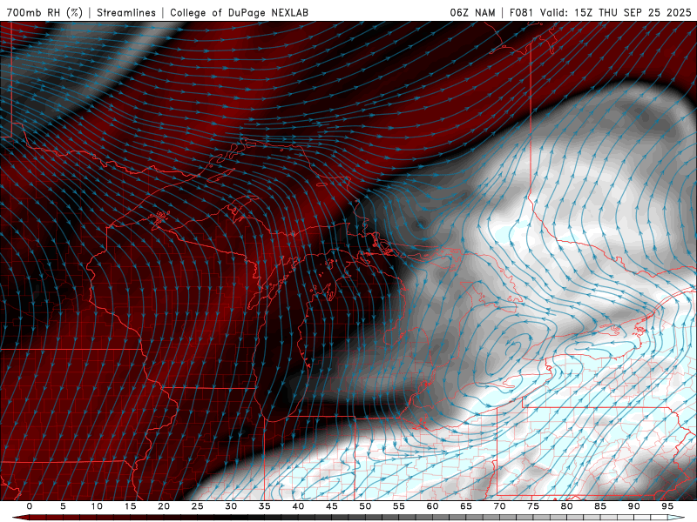Click the 5 value on the colorbar scale
This screenshot has height=522, width=697.
click(63, 506)
